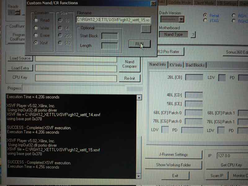Click the IP address input field

(x=232, y=156)
